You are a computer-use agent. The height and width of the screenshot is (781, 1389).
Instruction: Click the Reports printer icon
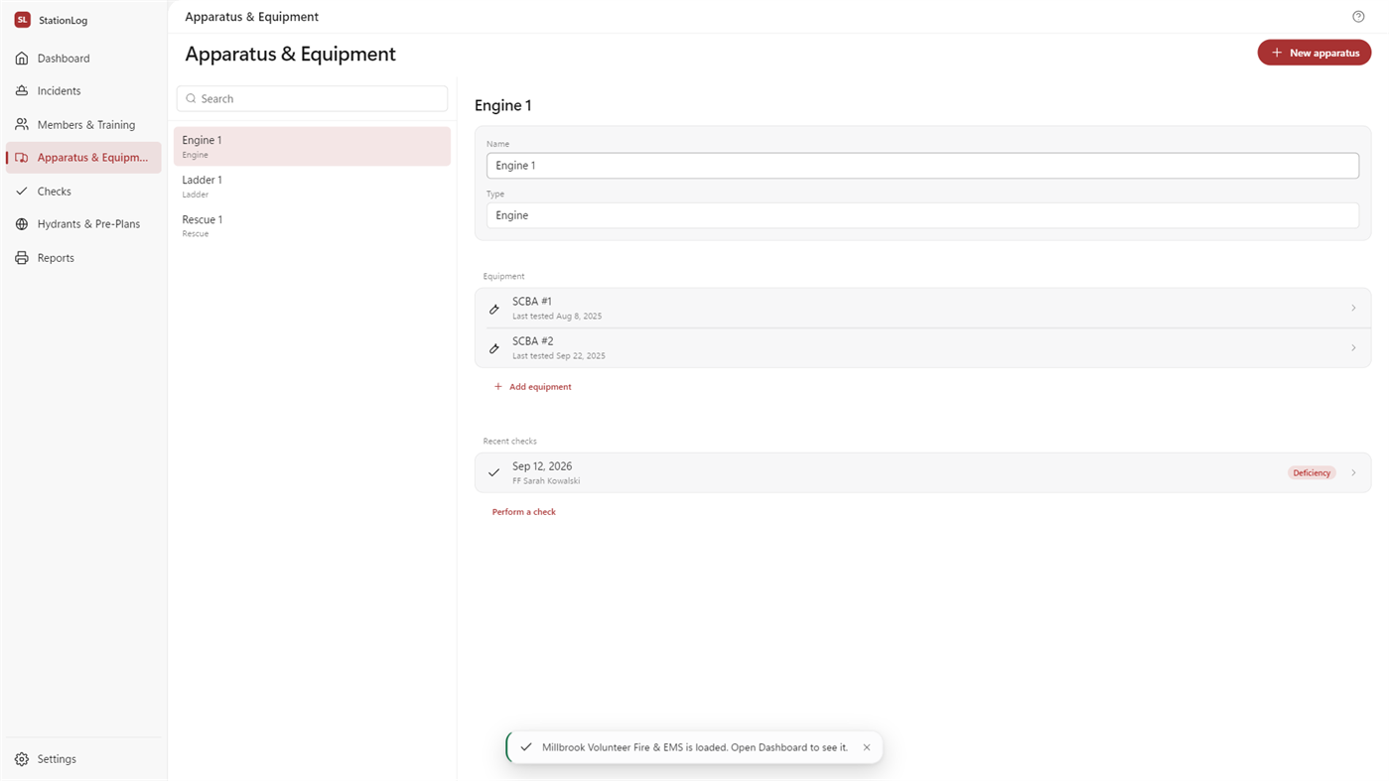pyautogui.click(x=22, y=258)
